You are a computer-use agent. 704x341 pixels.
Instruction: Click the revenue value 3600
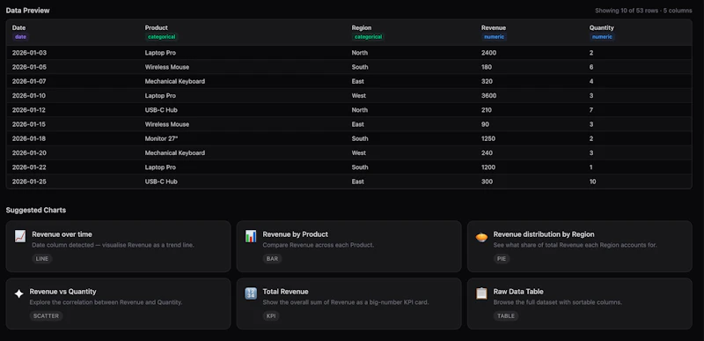click(489, 96)
